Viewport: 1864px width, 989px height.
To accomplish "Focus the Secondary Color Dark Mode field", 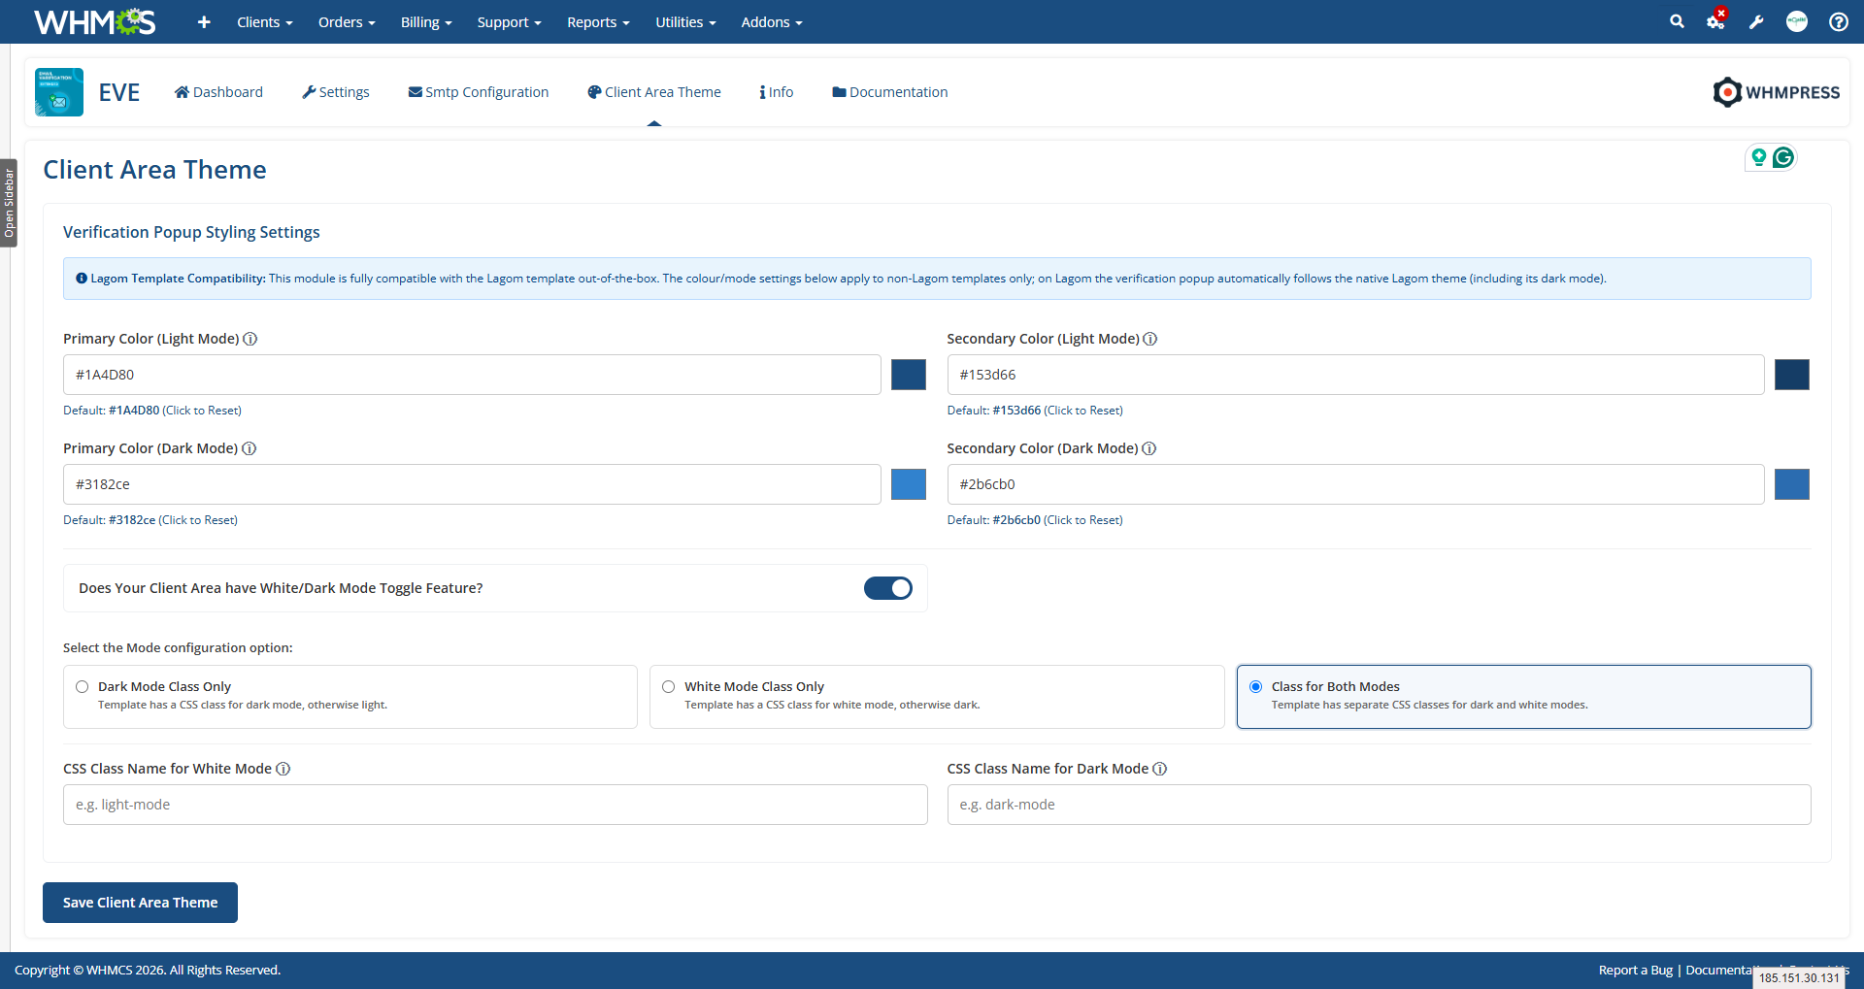I will (1355, 484).
